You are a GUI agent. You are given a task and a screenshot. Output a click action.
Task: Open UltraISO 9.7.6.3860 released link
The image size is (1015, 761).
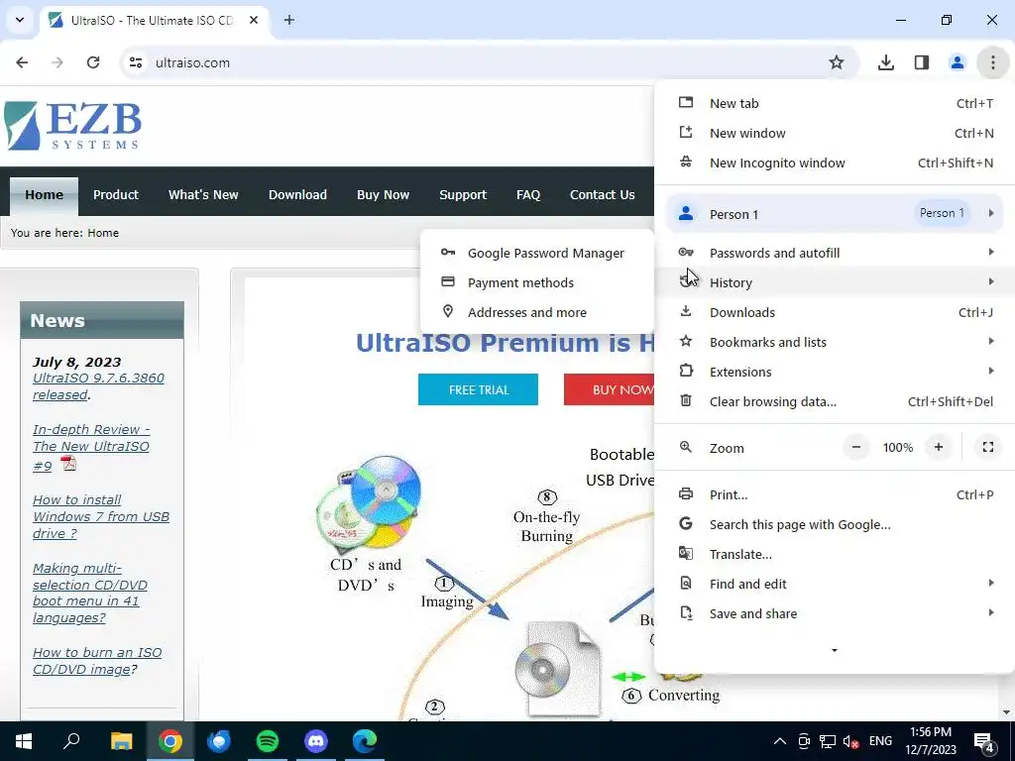point(98,386)
